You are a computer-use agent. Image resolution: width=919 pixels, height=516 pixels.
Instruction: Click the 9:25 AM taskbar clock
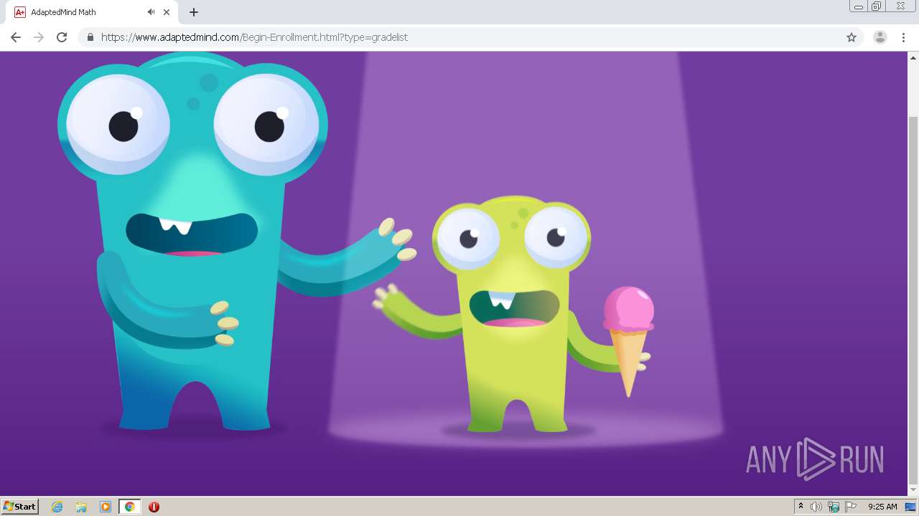click(882, 507)
